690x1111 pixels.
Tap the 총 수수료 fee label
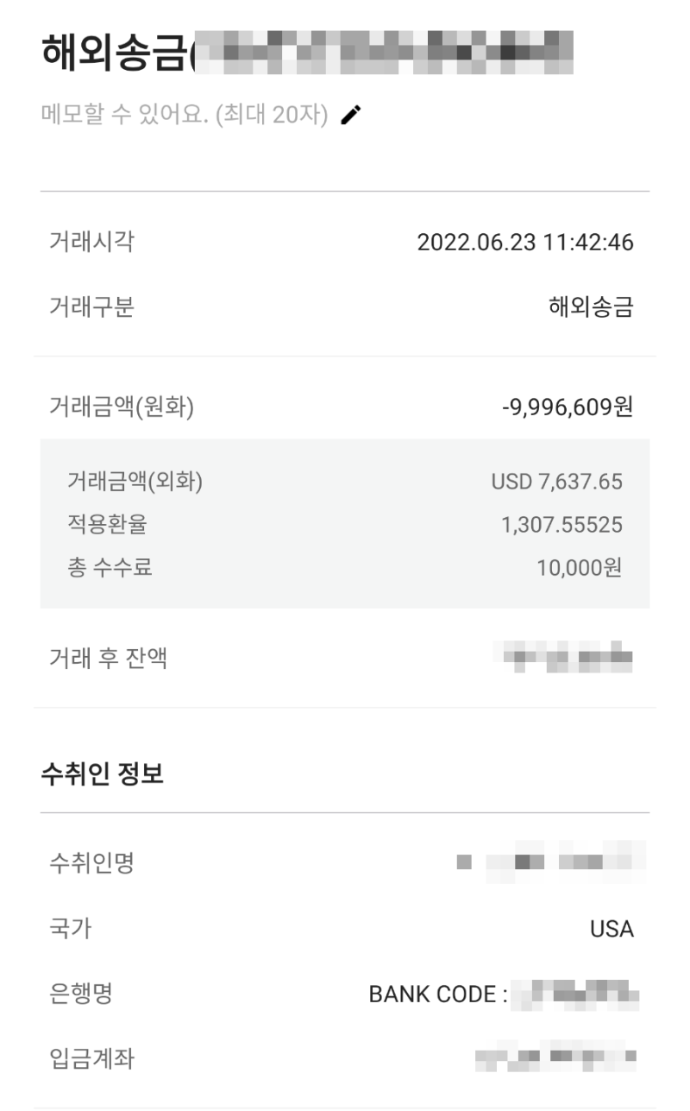point(110,567)
